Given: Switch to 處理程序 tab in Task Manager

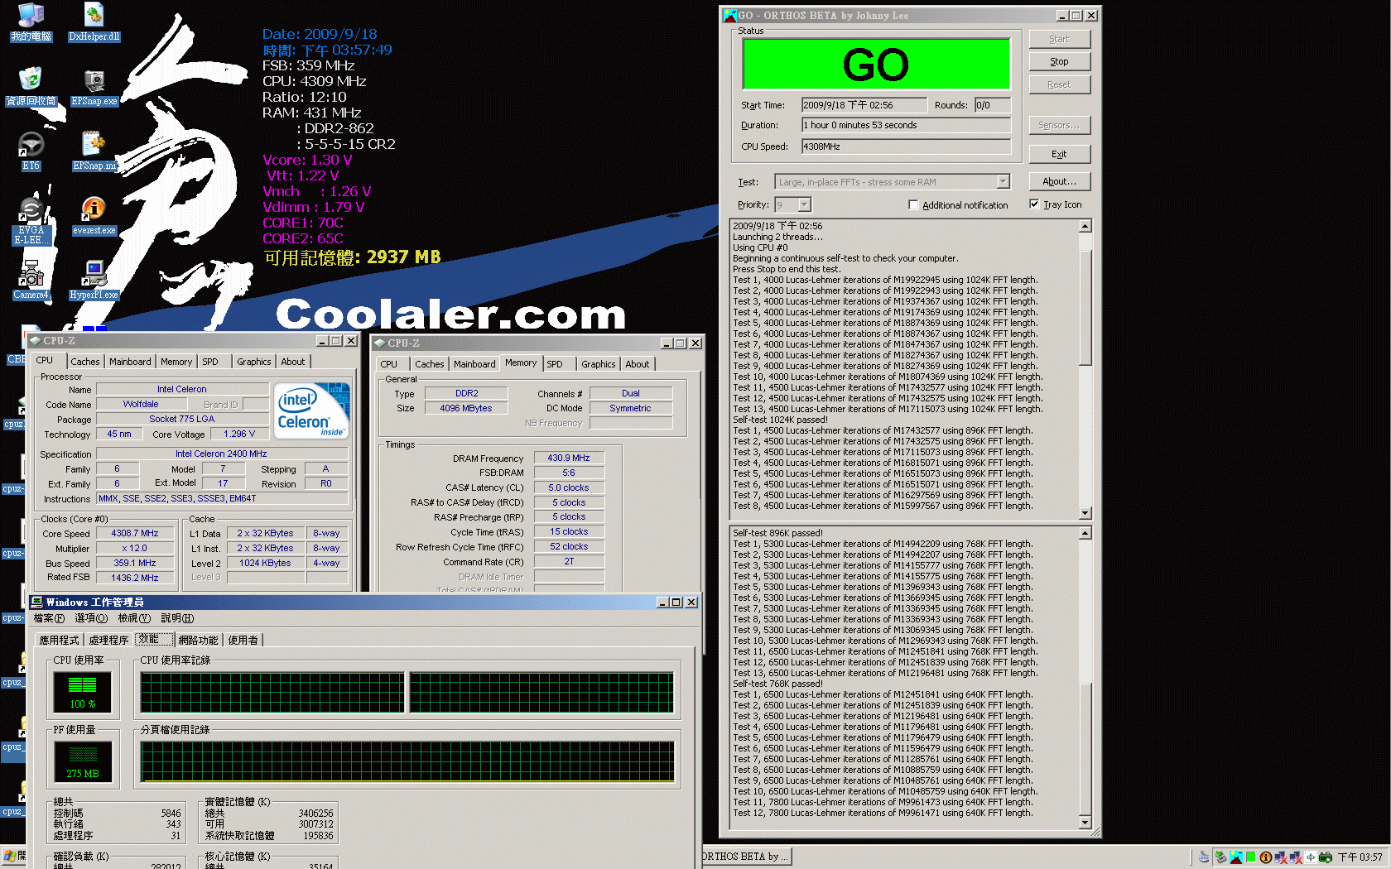Looking at the screenshot, I should point(108,640).
